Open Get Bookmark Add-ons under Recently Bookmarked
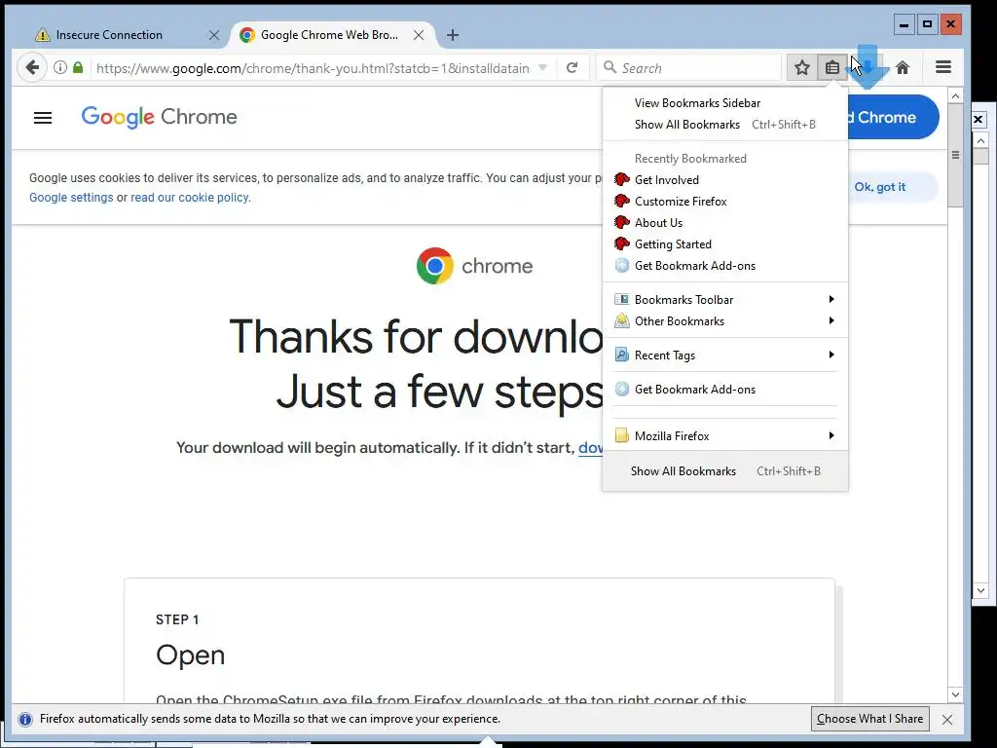 pyautogui.click(x=724, y=266)
